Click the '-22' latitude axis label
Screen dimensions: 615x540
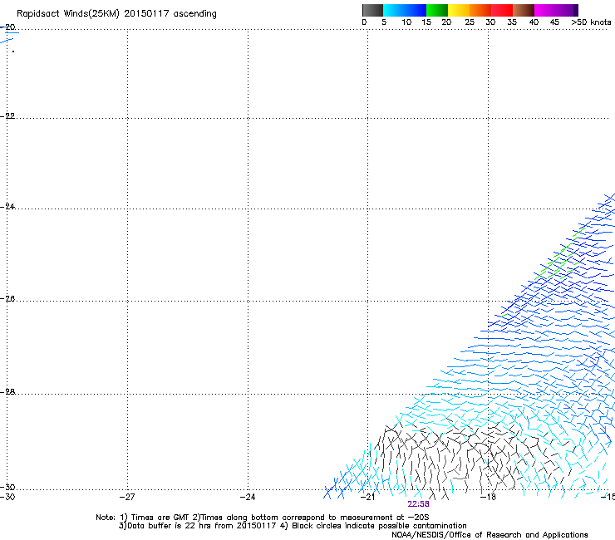[7, 116]
